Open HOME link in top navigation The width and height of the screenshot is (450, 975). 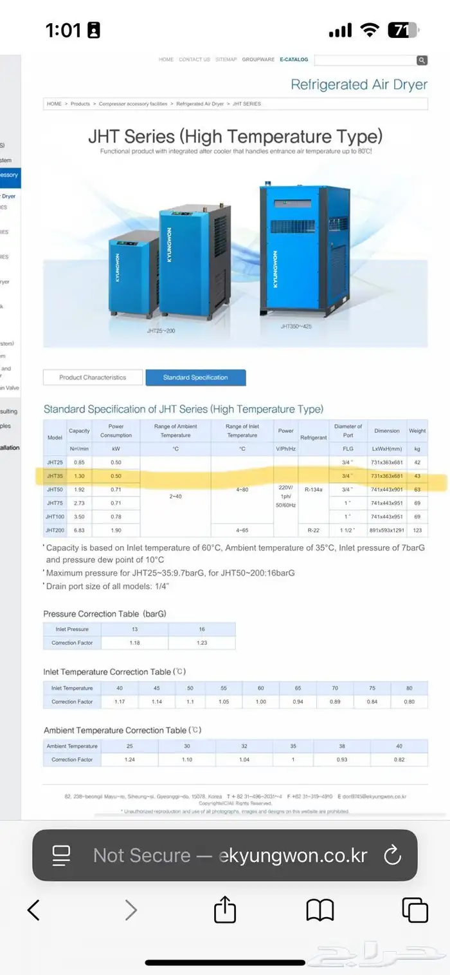click(166, 59)
